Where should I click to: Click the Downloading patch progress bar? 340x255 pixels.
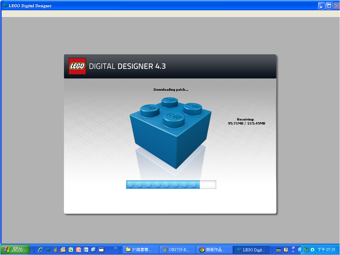click(x=171, y=184)
